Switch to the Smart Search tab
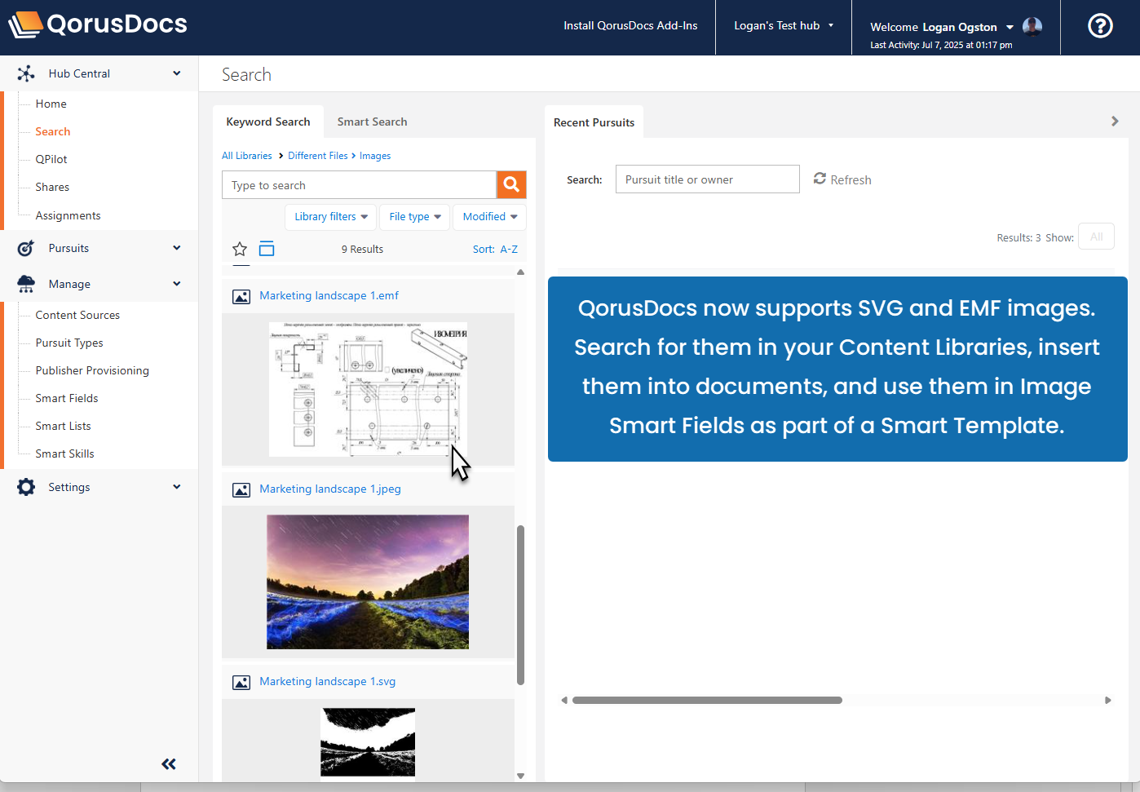 click(372, 122)
